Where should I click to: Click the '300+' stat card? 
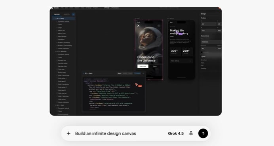[175, 52]
